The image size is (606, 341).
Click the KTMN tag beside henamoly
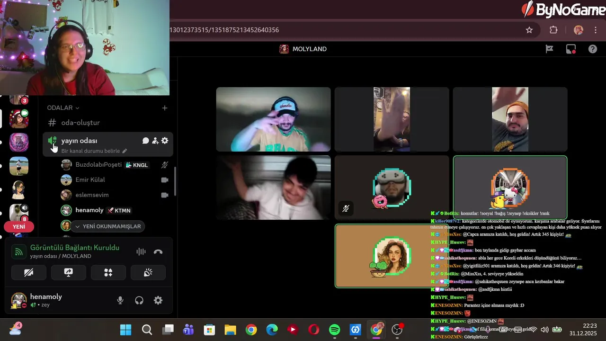coord(119,210)
